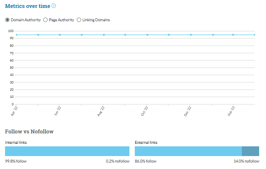Click the arrow icon beside Metrics over time

pyautogui.click(x=54, y=6)
